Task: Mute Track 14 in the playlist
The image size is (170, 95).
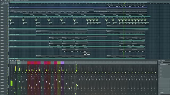Action: 8,45
